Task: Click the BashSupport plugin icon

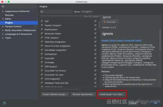Action: (x=42, y=29)
